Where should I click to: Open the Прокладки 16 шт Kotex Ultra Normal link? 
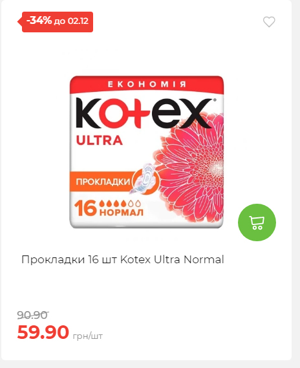pos(123,259)
